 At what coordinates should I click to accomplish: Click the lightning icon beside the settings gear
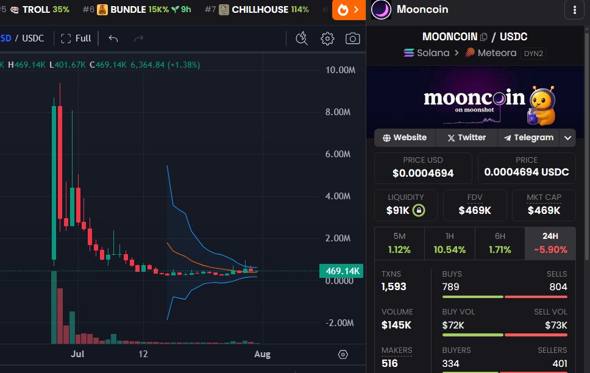tap(301, 38)
